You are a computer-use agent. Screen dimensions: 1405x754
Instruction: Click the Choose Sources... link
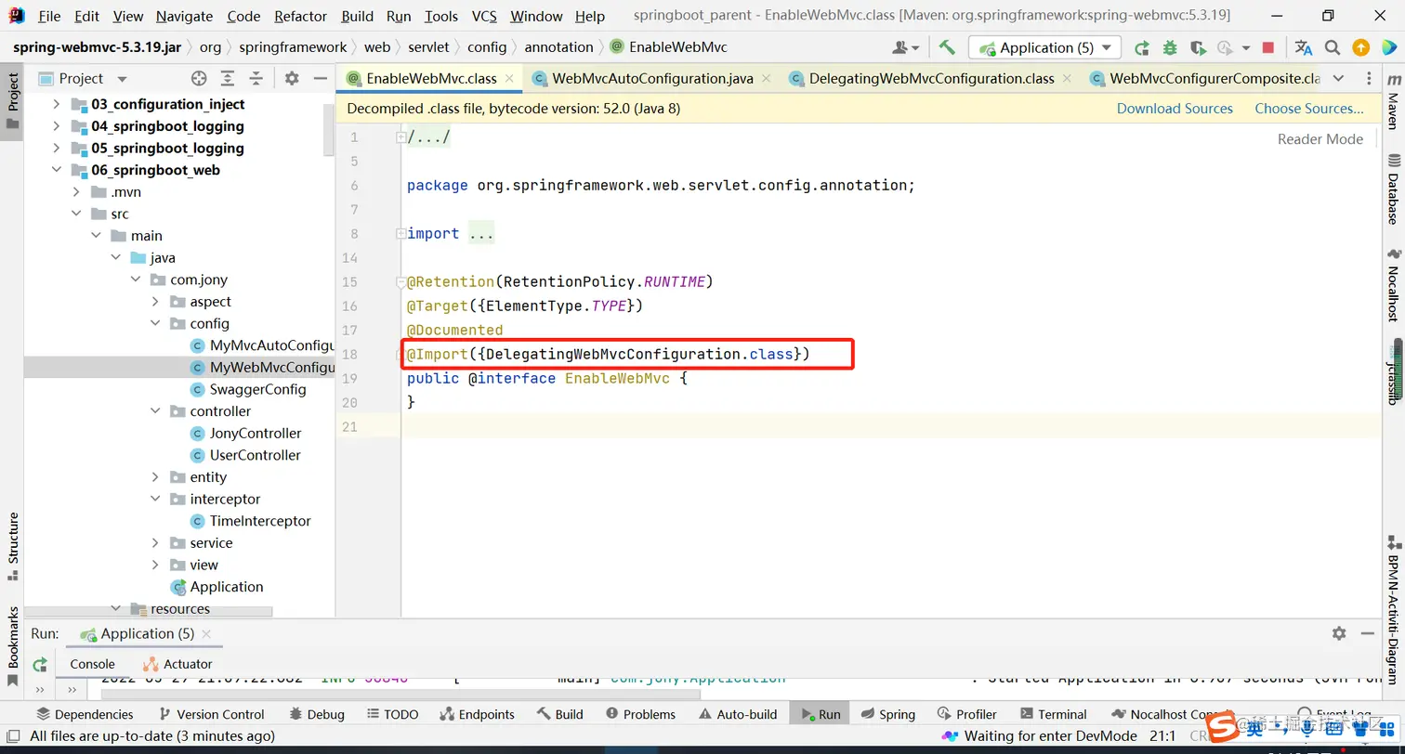[x=1309, y=109]
